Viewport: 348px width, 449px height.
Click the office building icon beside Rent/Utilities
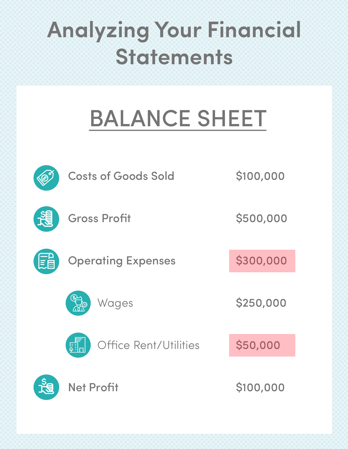coord(78,345)
